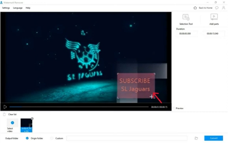Click the video progress bar
Screen dimensions: 228x143
tap(79, 107)
